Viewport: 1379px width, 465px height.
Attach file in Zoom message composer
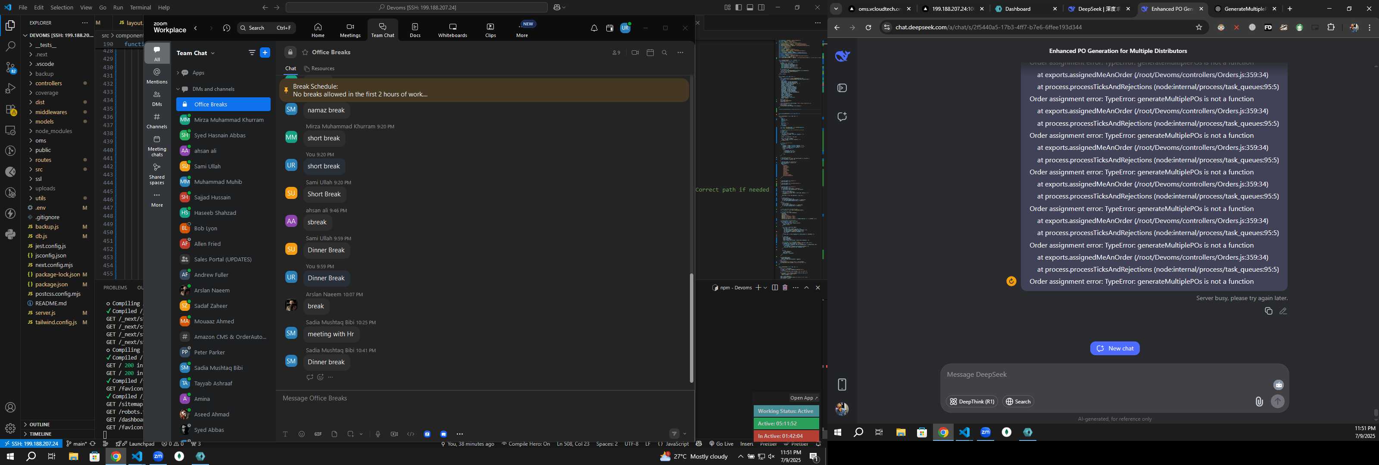(334, 434)
